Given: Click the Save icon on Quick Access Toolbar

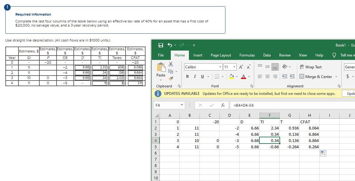Looking at the screenshot, I should click(x=161, y=45).
